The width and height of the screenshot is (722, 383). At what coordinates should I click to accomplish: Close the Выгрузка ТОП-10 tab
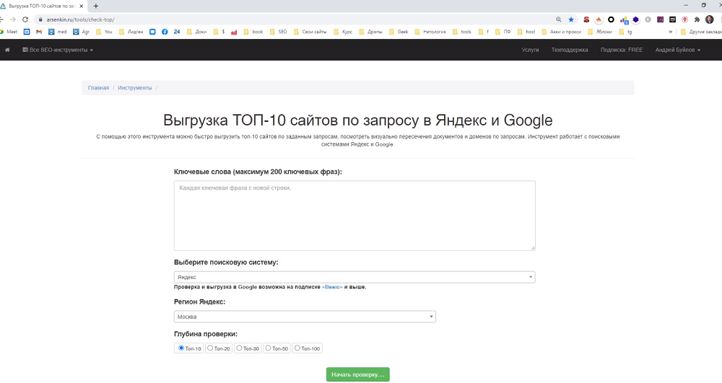(81, 6)
